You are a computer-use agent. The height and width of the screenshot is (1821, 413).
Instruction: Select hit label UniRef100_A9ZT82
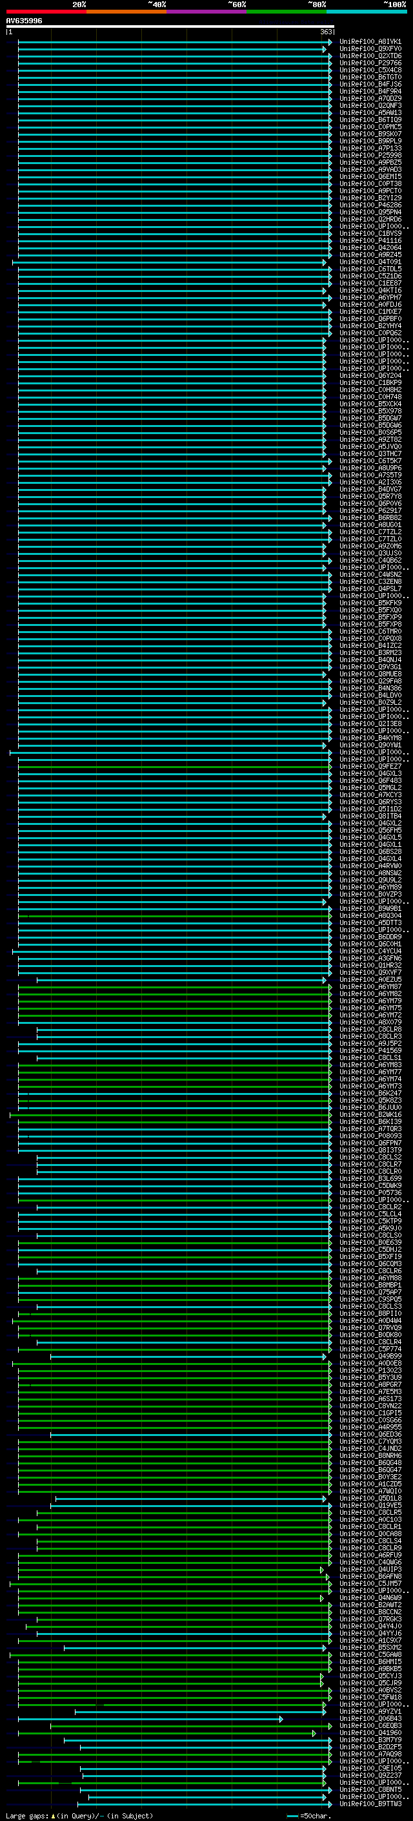click(x=370, y=440)
